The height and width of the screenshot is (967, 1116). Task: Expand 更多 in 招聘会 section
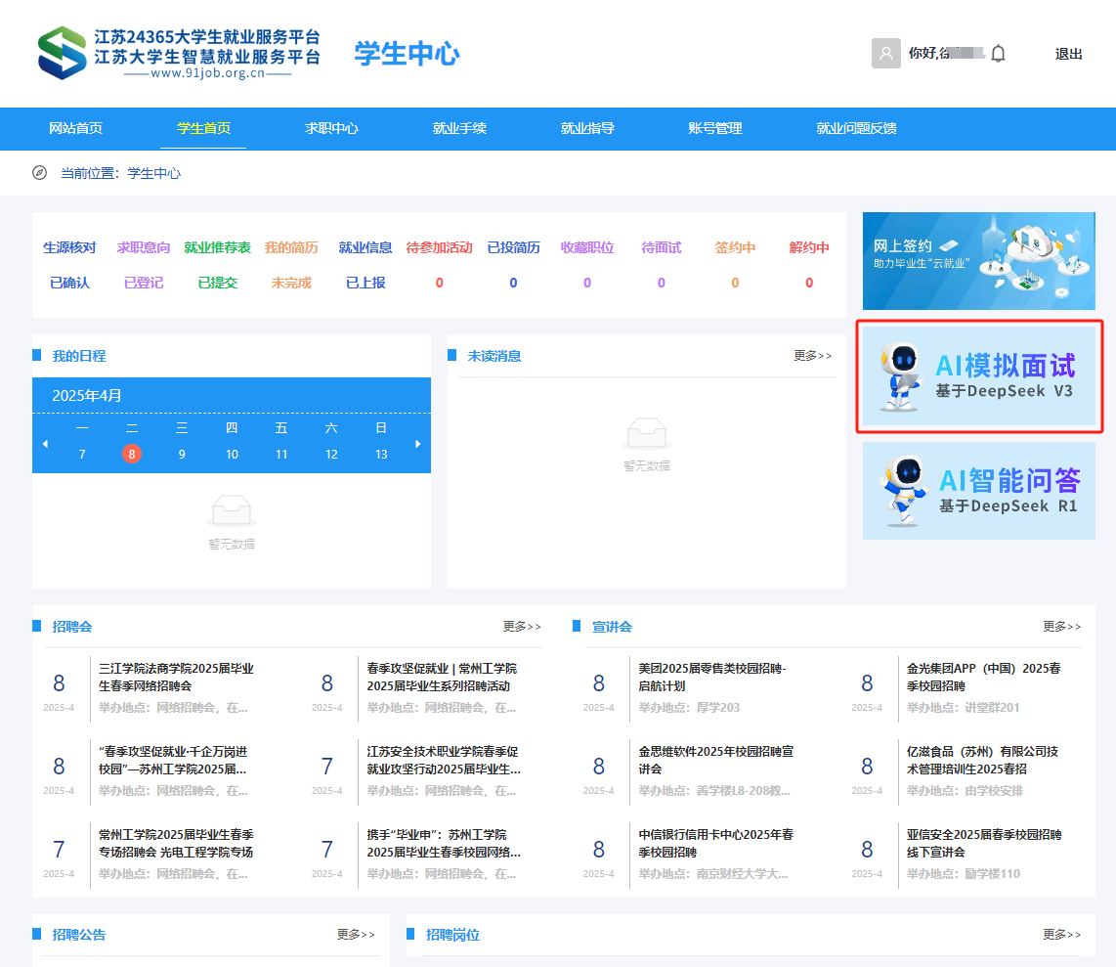(x=522, y=627)
